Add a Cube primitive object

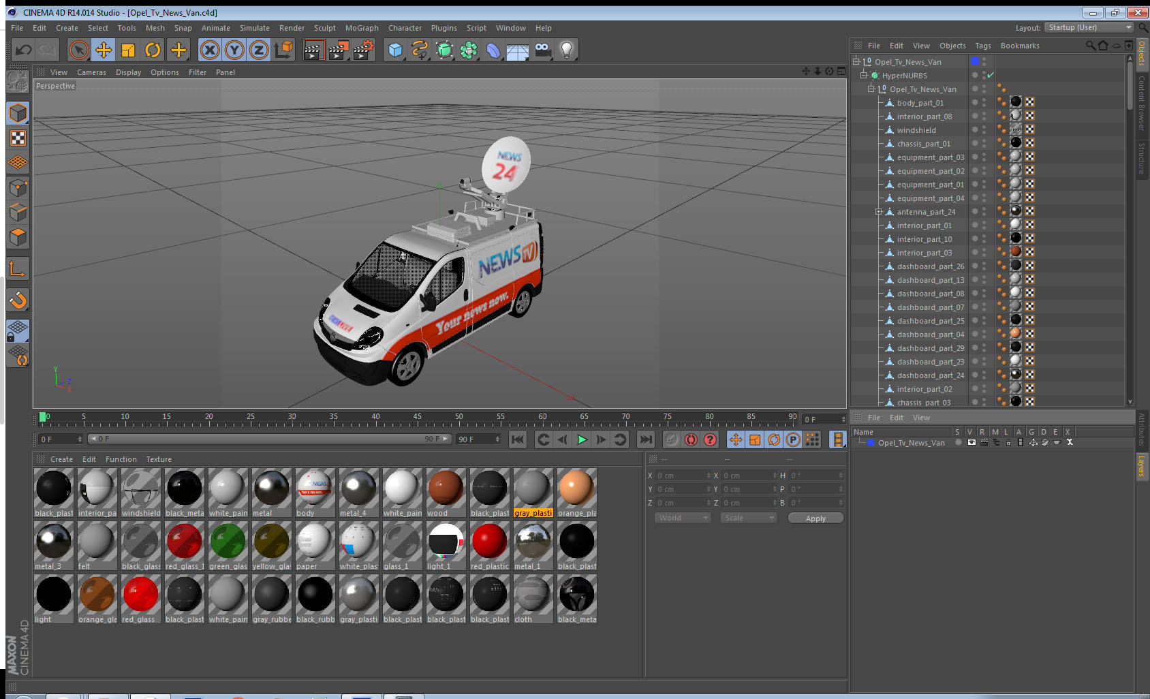pos(395,50)
